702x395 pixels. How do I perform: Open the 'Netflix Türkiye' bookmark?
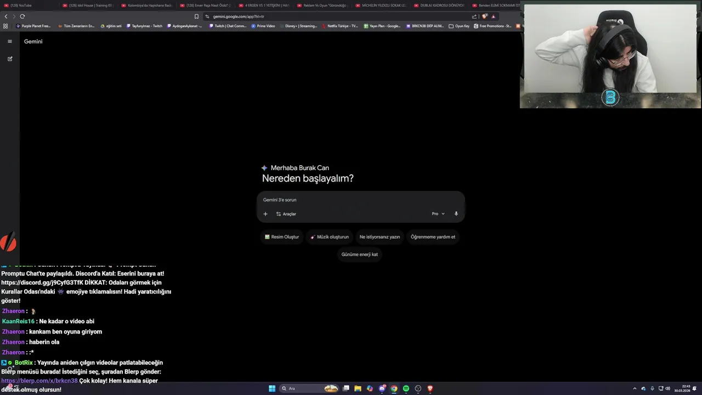coord(340,26)
